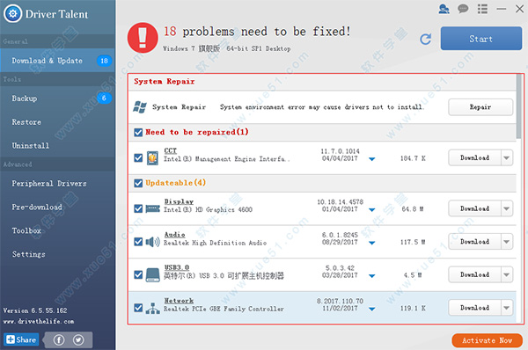This screenshot has height=350, width=528.
Task: Open the Restore section
Action: [57, 122]
